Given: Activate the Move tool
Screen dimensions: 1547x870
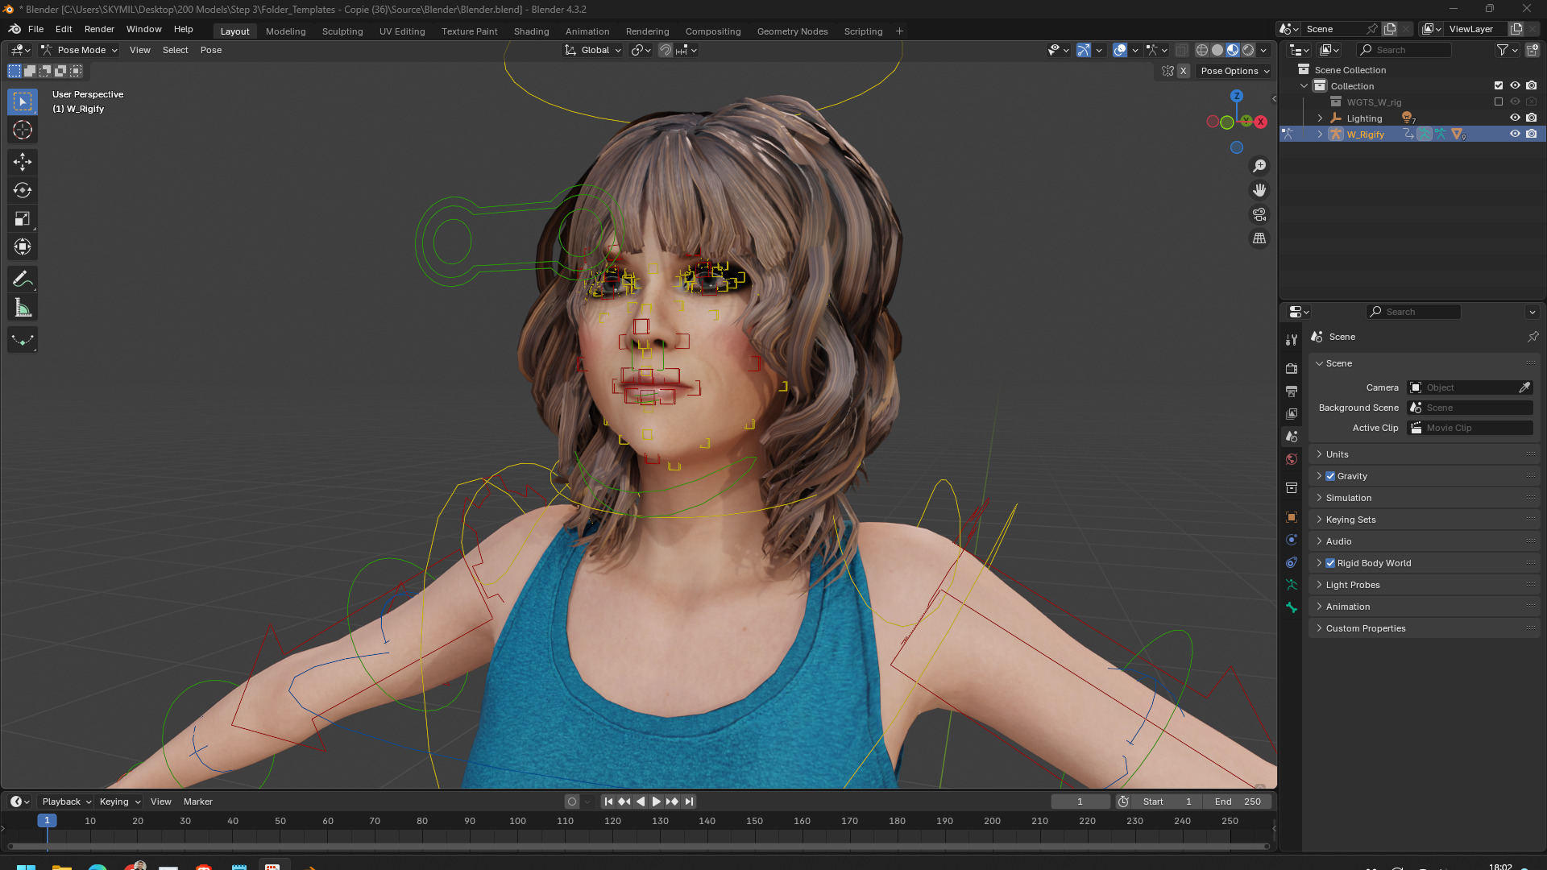Looking at the screenshot, I should pyautogui.click(x=23, y=162).
